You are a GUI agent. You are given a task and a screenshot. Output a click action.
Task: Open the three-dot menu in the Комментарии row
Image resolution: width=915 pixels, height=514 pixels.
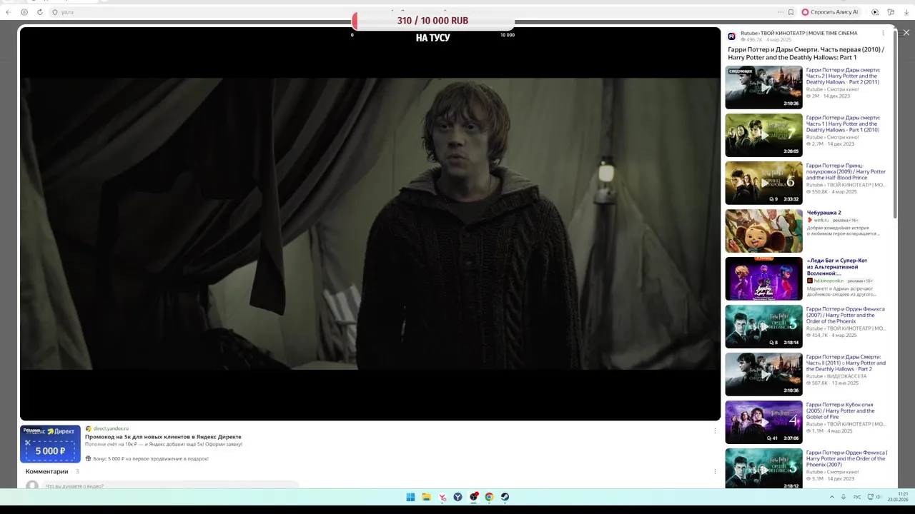pyautogui.click(x=715, y=471)
